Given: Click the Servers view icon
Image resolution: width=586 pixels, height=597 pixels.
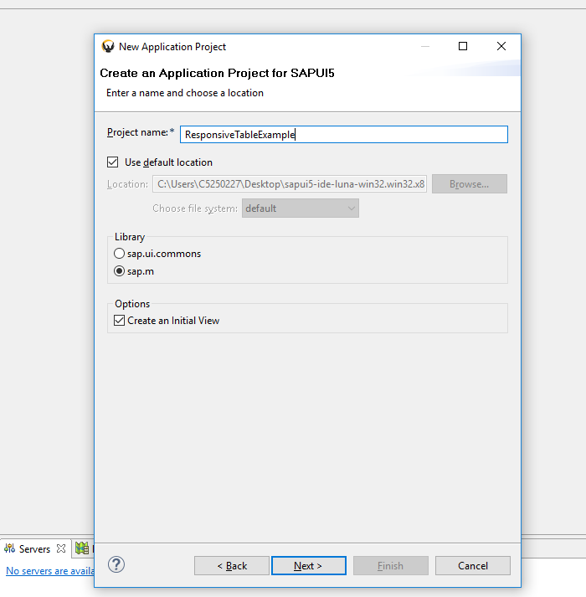Looking at the screenshot, I should click(x=9, y=548).
